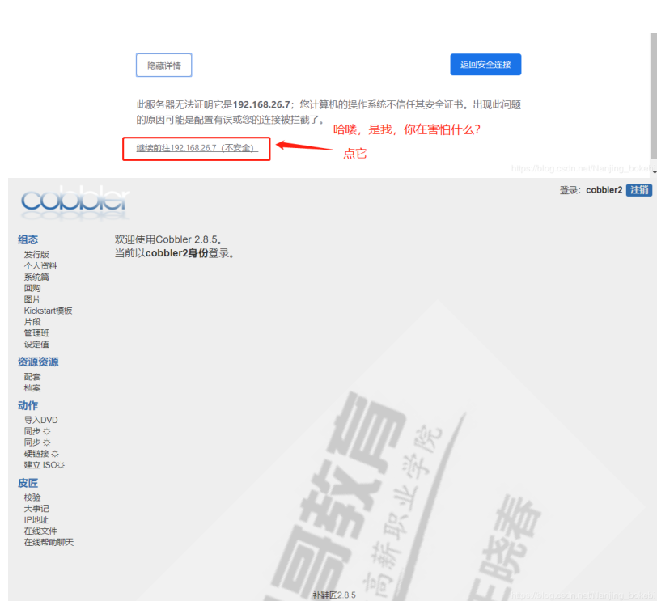The image size is (657, 601).
Task: Open 设定值 settings link
Action: [36, 345]
